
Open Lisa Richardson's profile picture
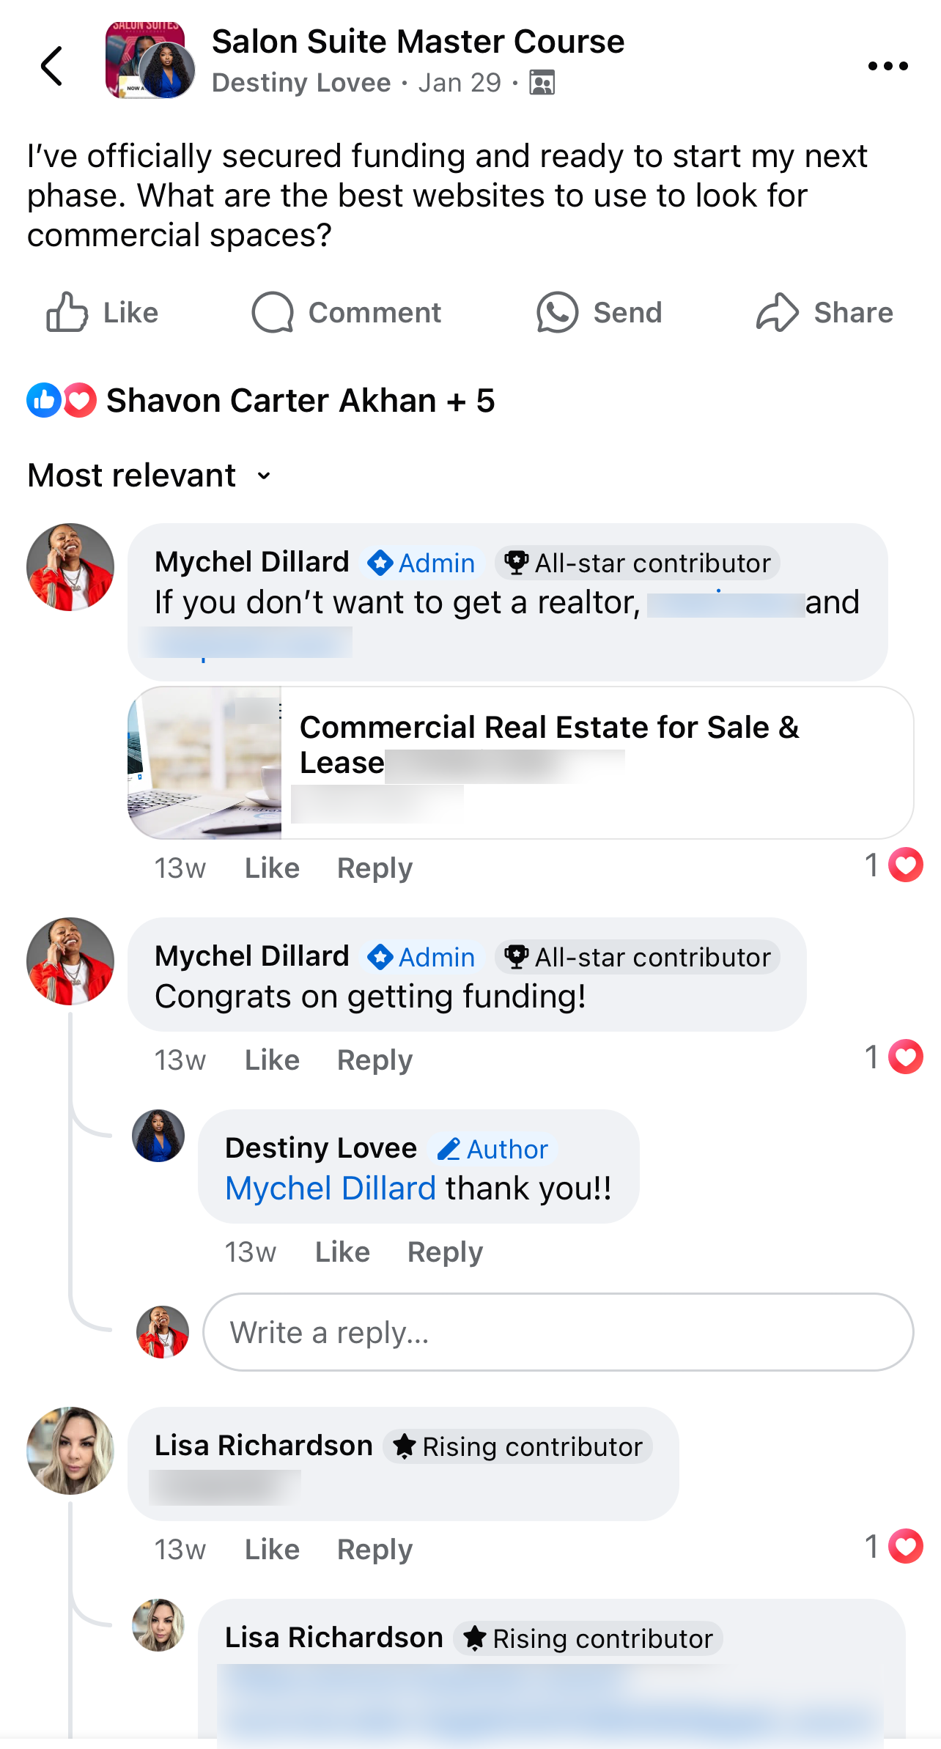click(x=70, y=1451)
